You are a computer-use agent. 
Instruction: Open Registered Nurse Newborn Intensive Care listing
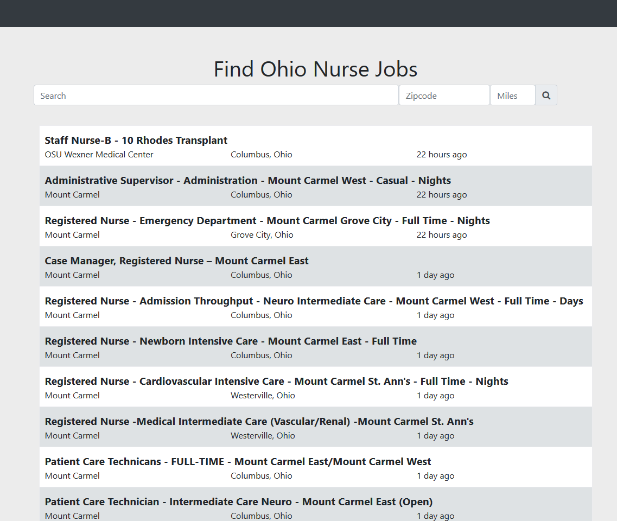coord(231,341)
